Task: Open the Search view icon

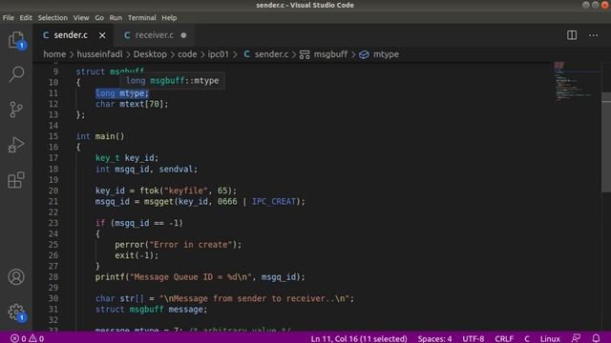Action: (16, 74)
